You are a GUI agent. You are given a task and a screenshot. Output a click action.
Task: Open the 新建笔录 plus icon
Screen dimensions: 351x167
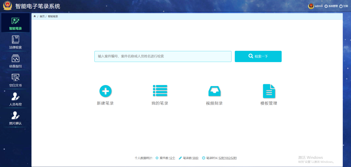point(105,91)
